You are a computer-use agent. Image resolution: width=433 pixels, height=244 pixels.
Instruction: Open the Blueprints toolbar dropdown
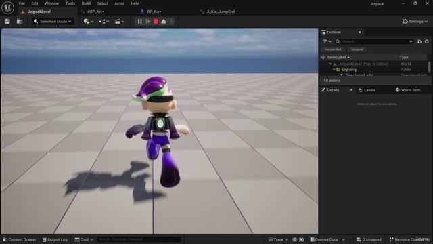coord(104,21)
